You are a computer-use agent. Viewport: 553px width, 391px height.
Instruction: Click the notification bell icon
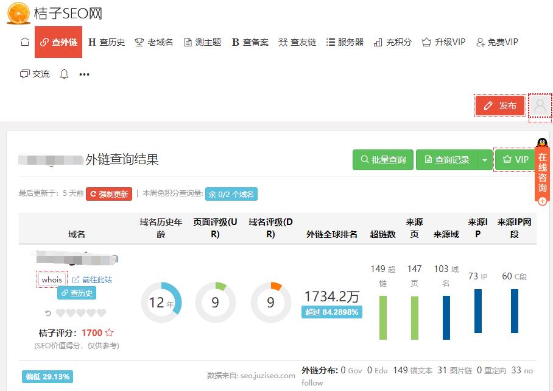[x=64, y=74]
